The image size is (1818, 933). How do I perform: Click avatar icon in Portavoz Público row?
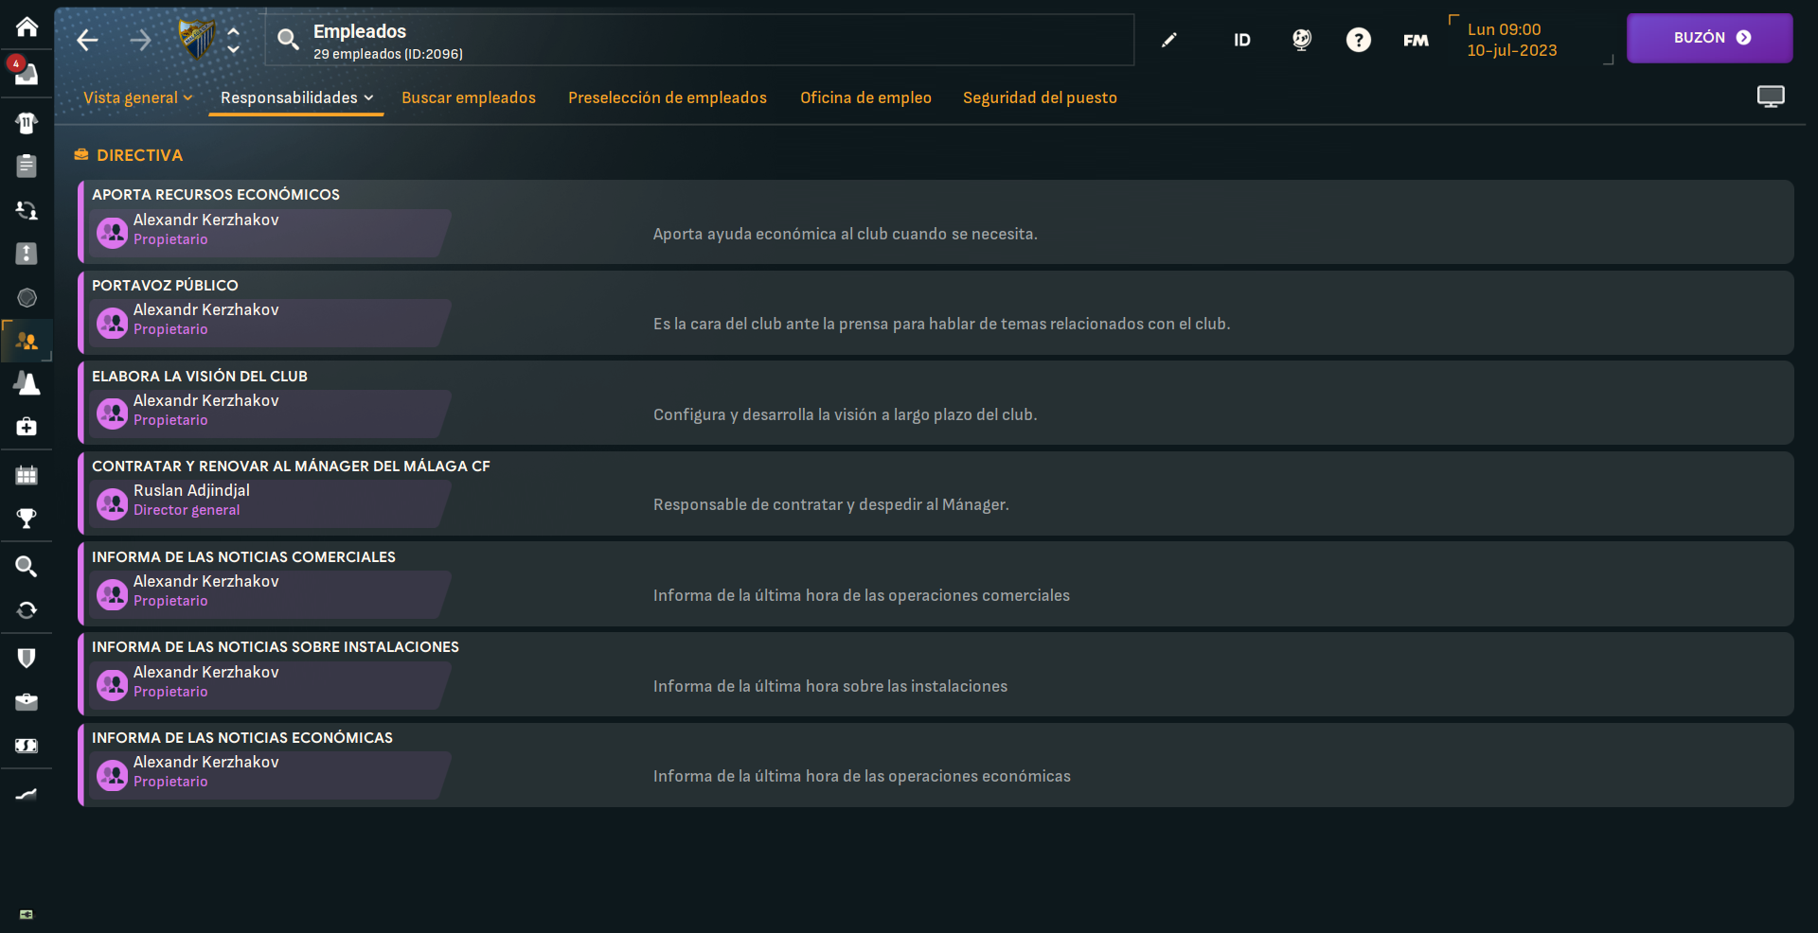tap(113, 324)
